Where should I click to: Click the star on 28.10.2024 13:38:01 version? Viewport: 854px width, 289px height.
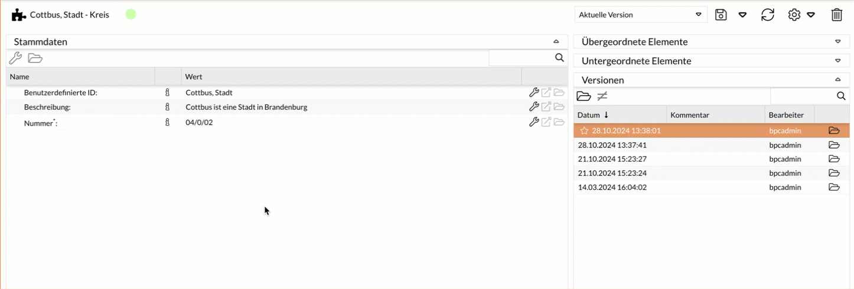point(584,131)
